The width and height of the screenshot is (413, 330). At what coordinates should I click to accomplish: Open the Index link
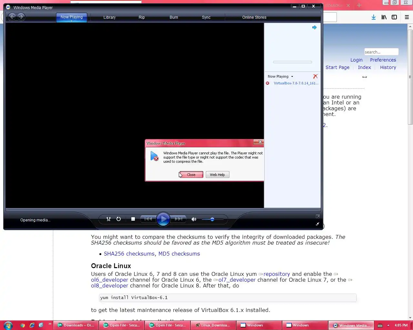364,67
